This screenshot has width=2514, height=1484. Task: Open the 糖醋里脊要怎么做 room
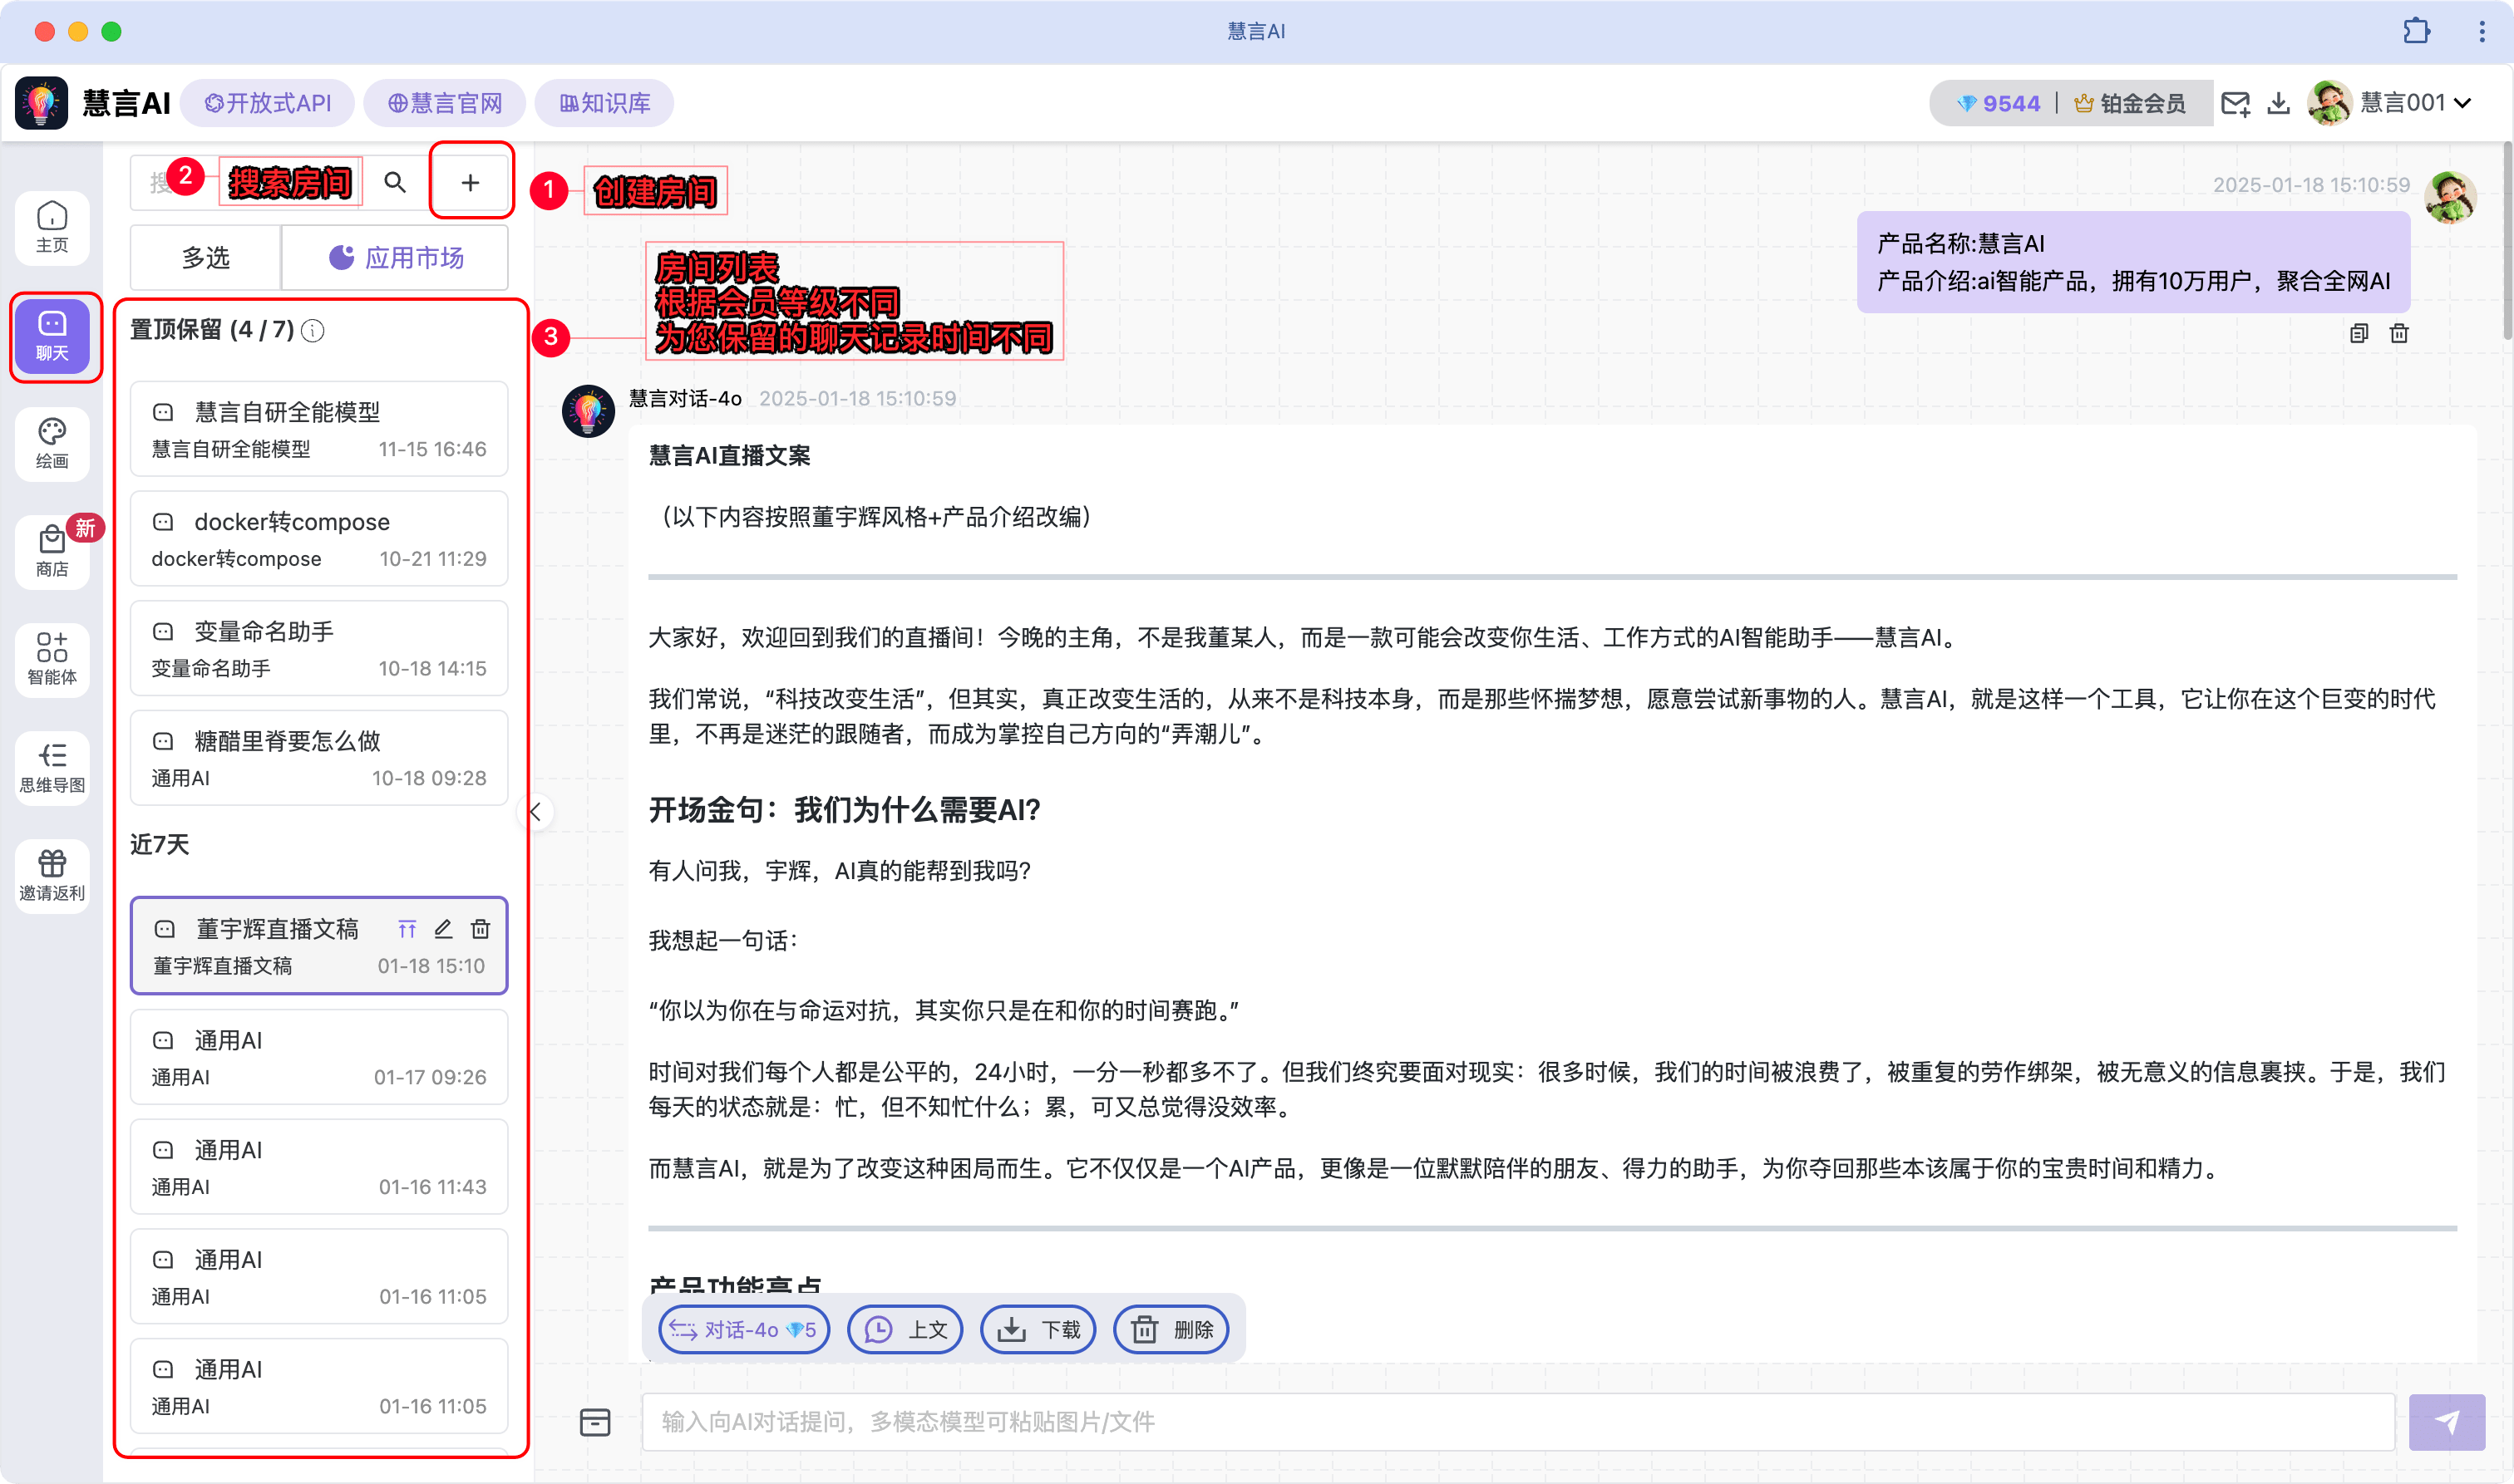319,758
